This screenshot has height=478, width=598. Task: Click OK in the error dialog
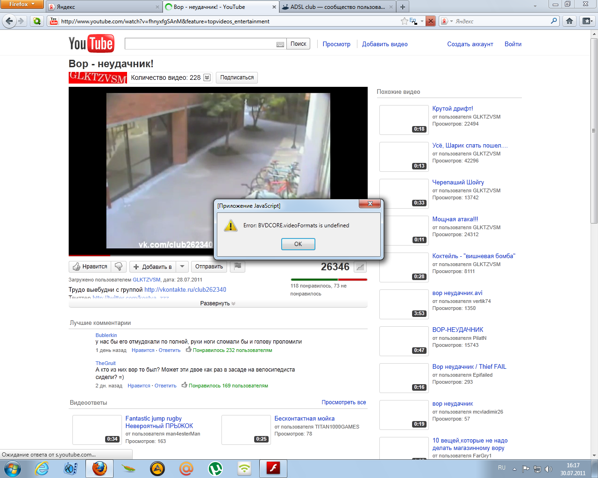298,244
